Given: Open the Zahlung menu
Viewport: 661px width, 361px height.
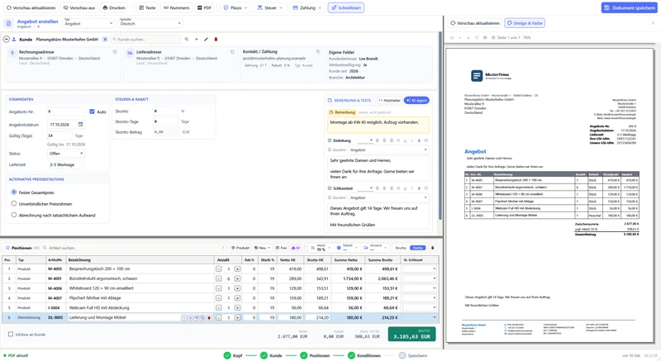Looking at the screenshot, I should (x=307, y=7).
